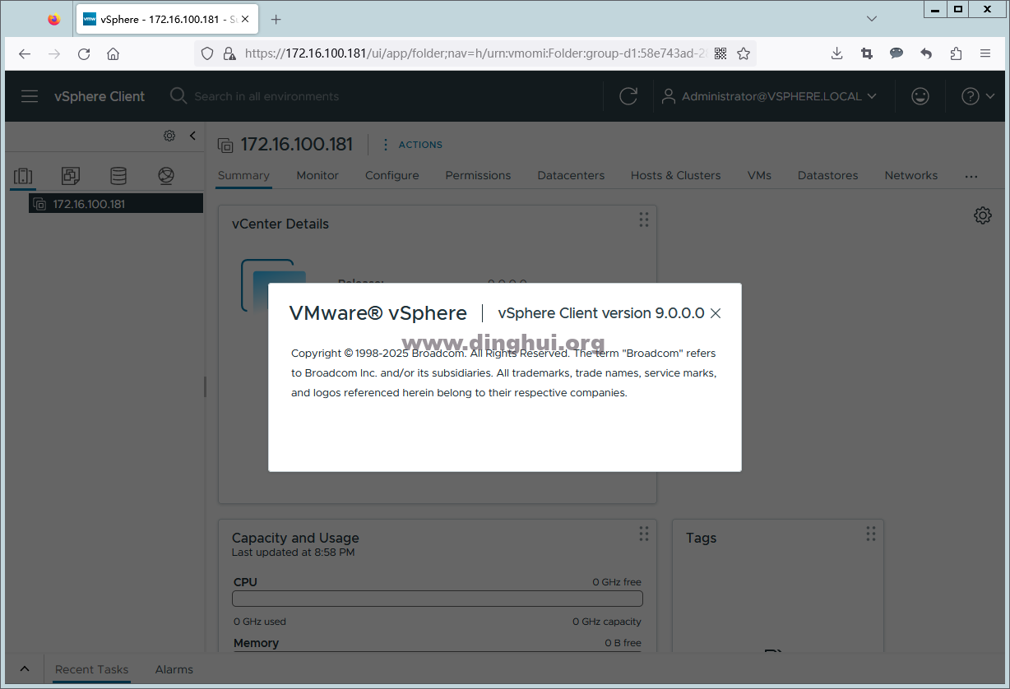1010x689 pixels.
Task: Open the Hosts and Clusters inventory view icon
Action: [x=23, y=175]
